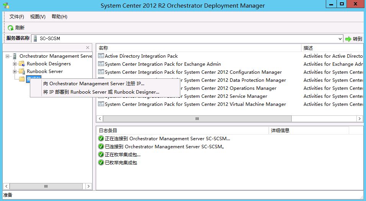The image size is (366, 201).
Task: Open the server name dropdown arrow
Action: [340, 39]
